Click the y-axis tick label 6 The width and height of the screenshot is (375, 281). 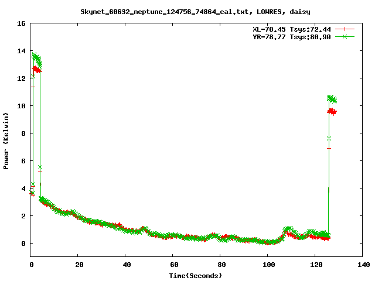pyautogui.click(x=23, y=161)
